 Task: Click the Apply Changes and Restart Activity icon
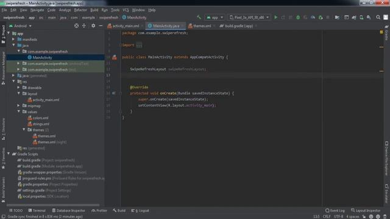coord(283,18)
